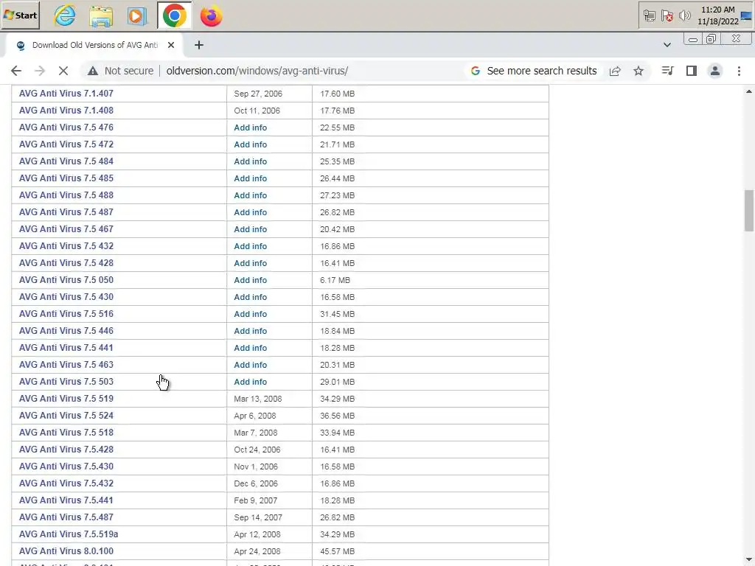Click Add info for AVG 7.5 463

coord(251,365)
